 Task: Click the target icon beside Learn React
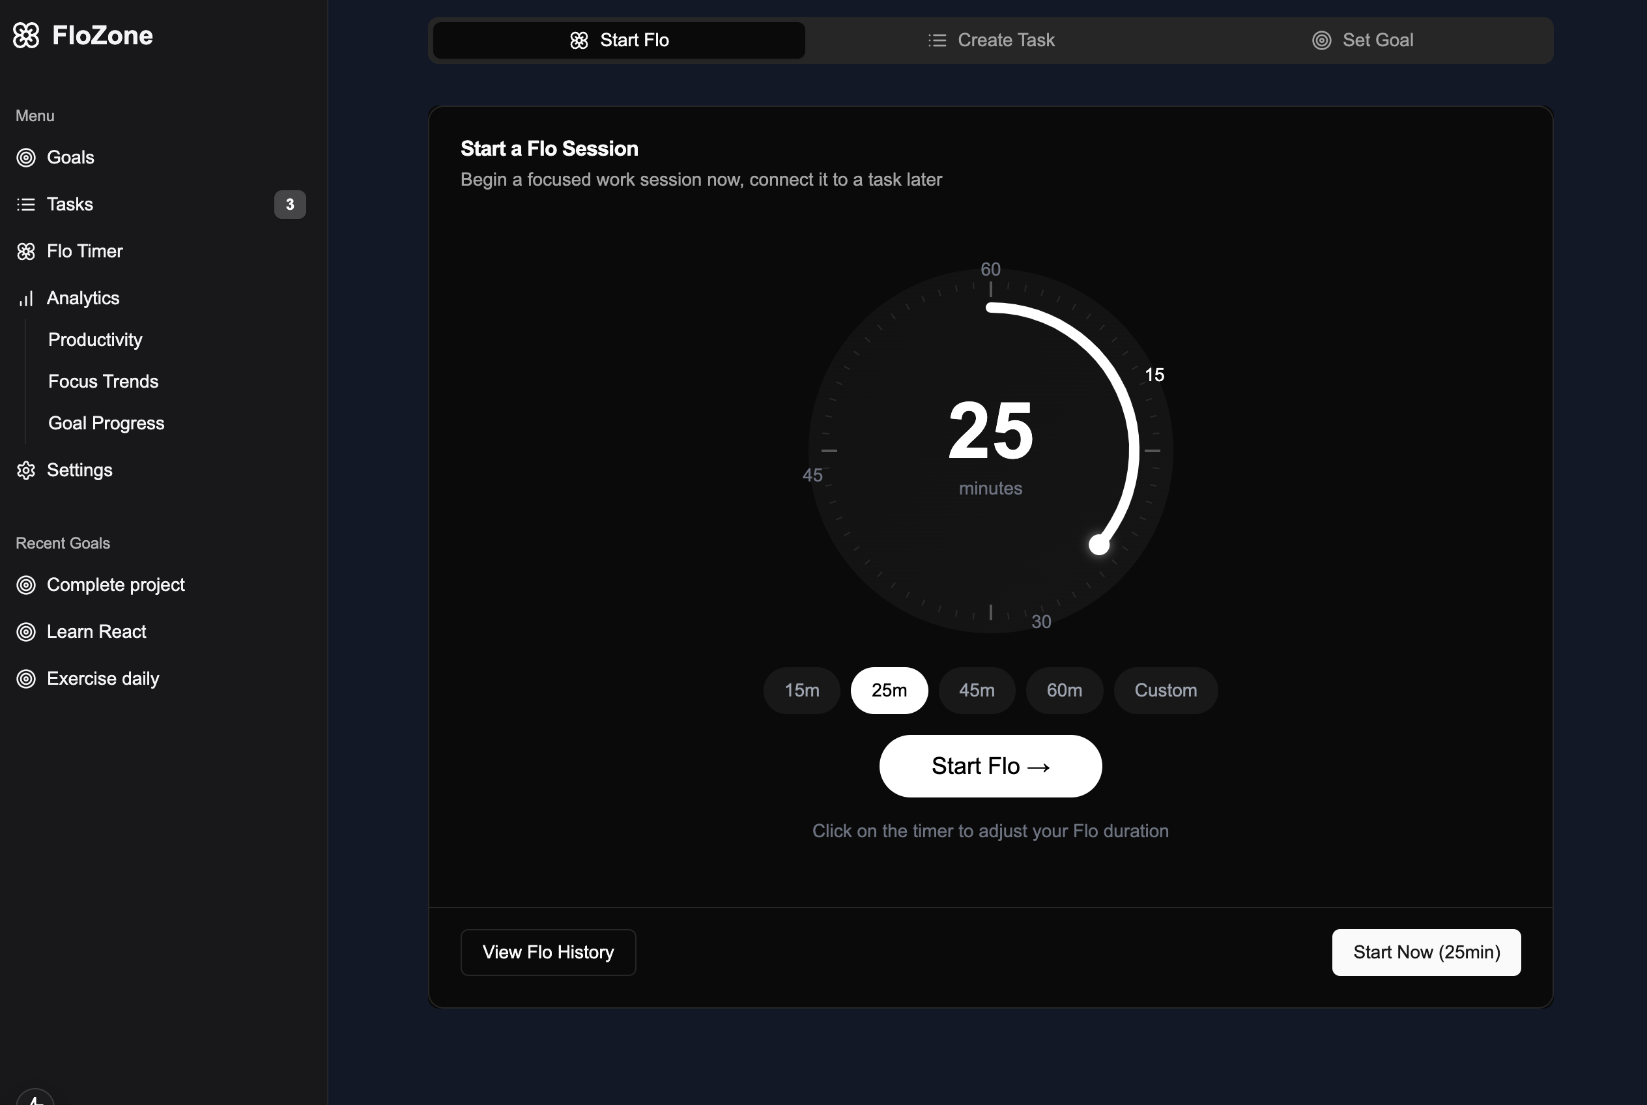[x=27, y=631]
